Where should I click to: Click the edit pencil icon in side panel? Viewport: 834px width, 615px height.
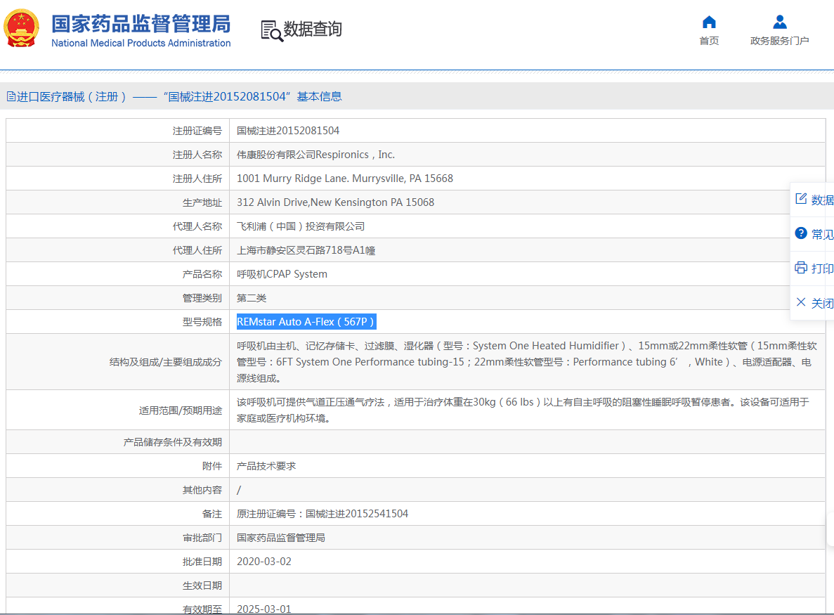(x=801, y=199)
